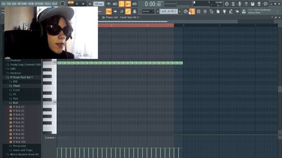Click the C5 piano key
This screenshot has width=282, height=158.
(x=50, y=62)
